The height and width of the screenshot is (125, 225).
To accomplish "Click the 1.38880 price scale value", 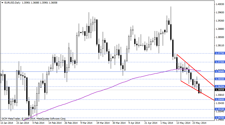I will click(220, 29).
